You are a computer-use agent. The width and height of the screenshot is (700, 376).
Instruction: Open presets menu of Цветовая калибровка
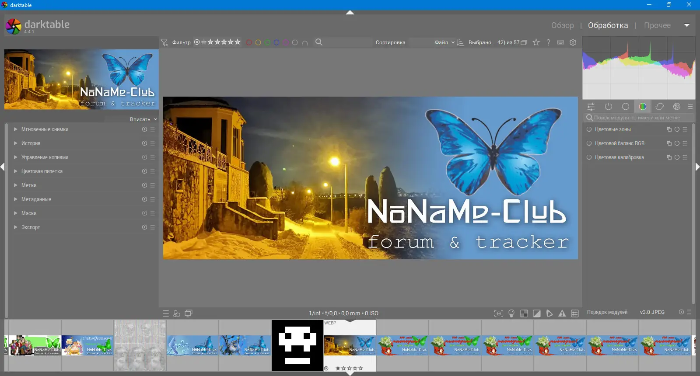685,157
